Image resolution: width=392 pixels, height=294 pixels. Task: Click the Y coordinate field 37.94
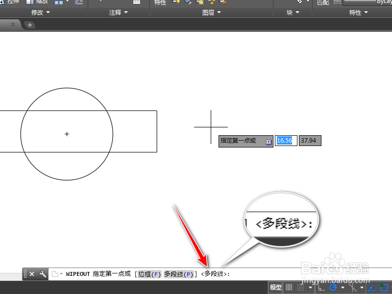click(310, 141)
